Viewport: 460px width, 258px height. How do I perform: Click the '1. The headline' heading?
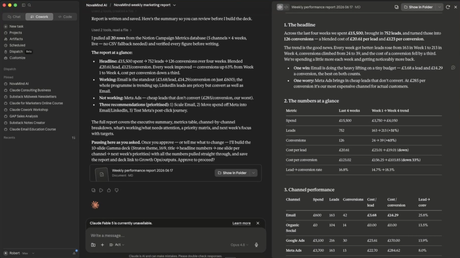(299, 25)
